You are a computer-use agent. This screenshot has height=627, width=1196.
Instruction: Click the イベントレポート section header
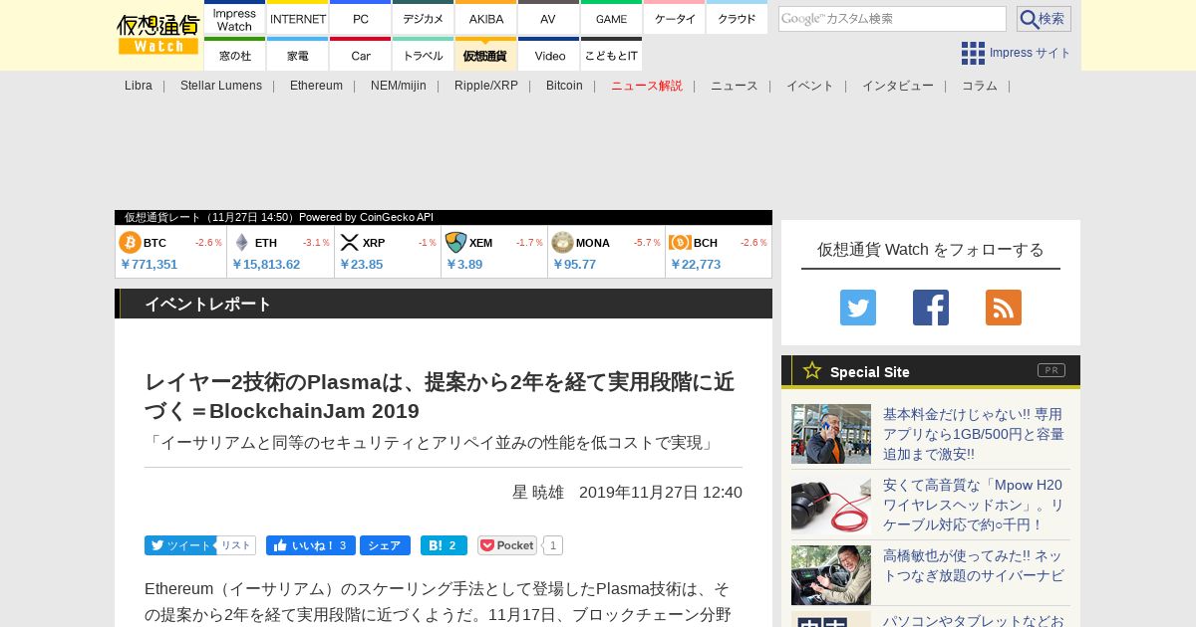click(444, 304)
